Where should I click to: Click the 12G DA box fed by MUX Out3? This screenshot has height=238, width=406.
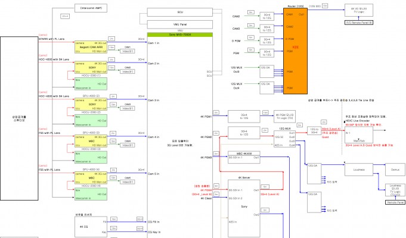(267, 71)
